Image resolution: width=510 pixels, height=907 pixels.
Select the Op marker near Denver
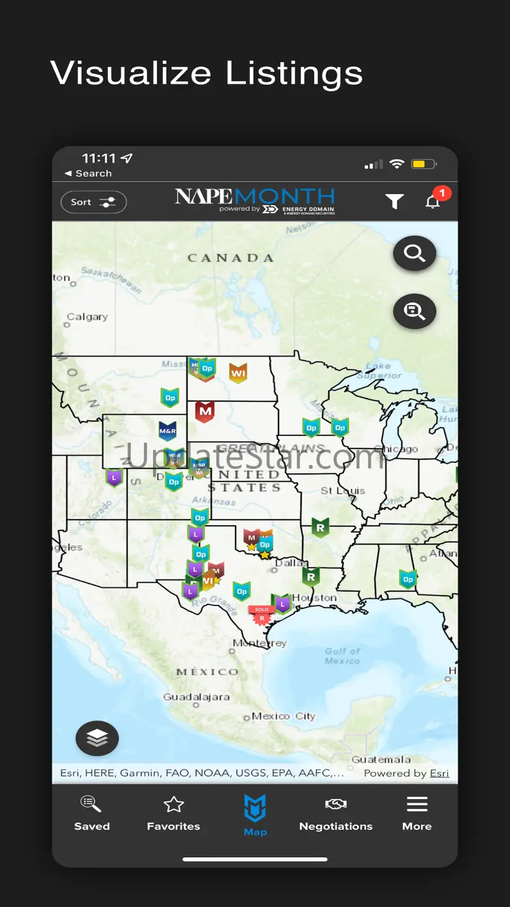(x=173, y=482)
